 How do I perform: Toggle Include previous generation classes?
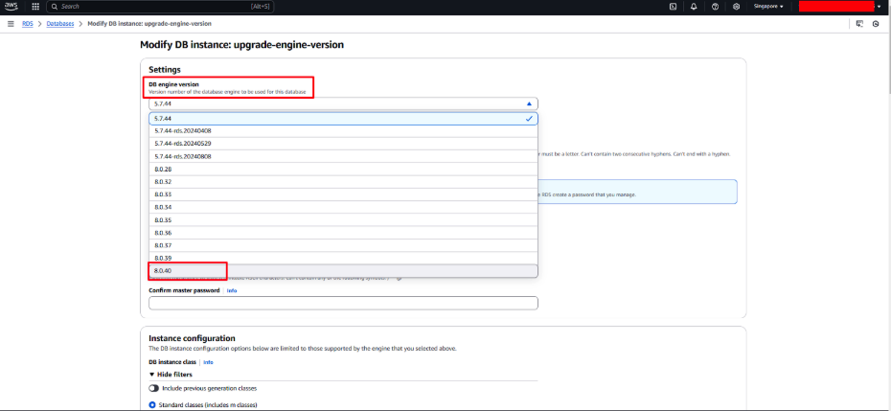pos(154,388)
